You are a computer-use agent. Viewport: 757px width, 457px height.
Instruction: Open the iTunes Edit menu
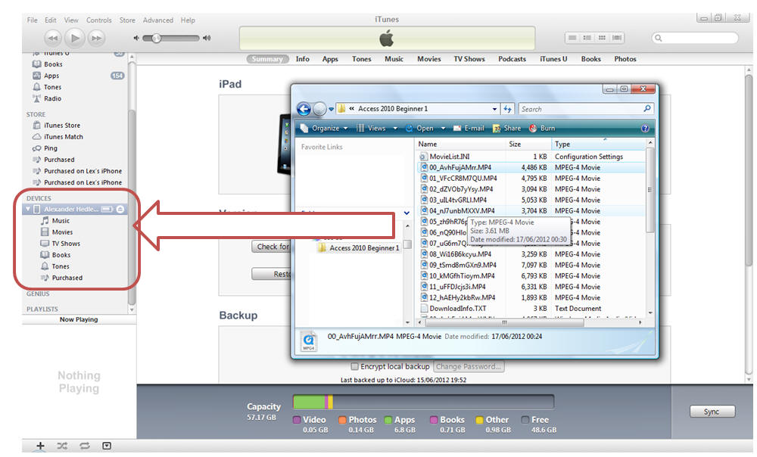coord(51,20)
